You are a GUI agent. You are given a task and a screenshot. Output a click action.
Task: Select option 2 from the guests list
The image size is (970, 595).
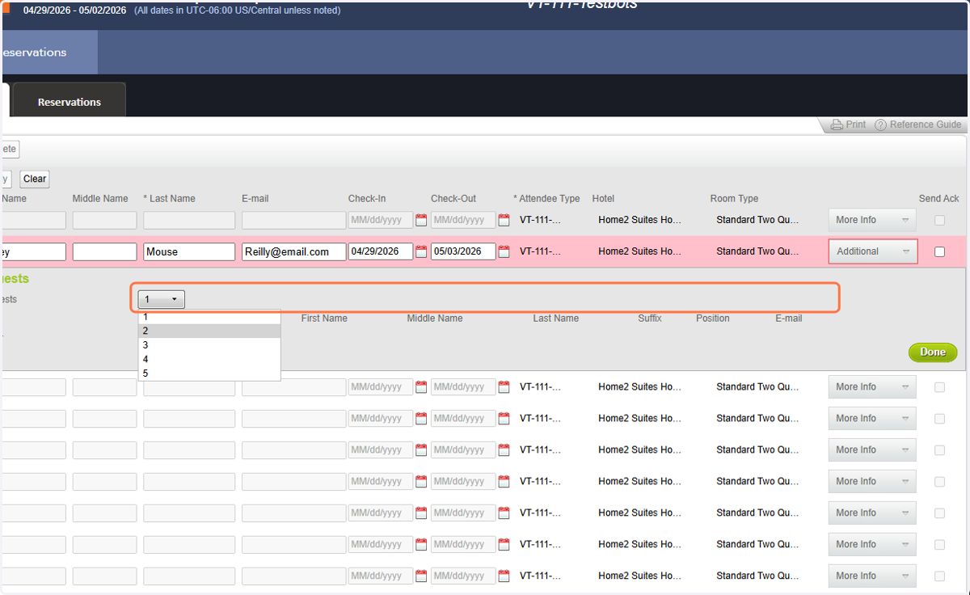click(209, 331)
